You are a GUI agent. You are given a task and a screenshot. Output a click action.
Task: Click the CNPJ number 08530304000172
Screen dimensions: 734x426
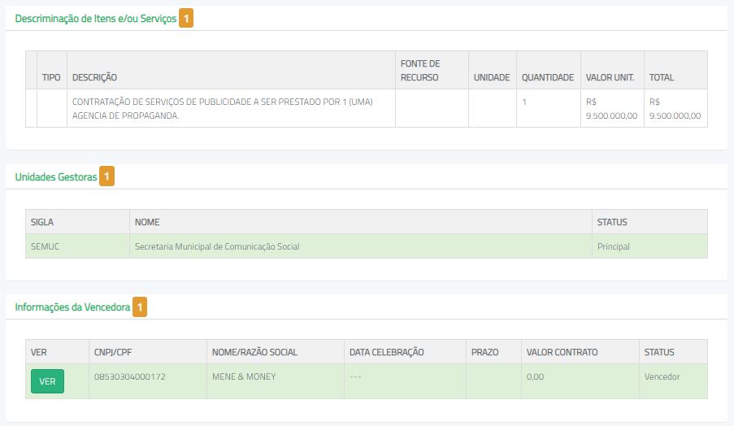pyautogui.click(x=130, y=376)
